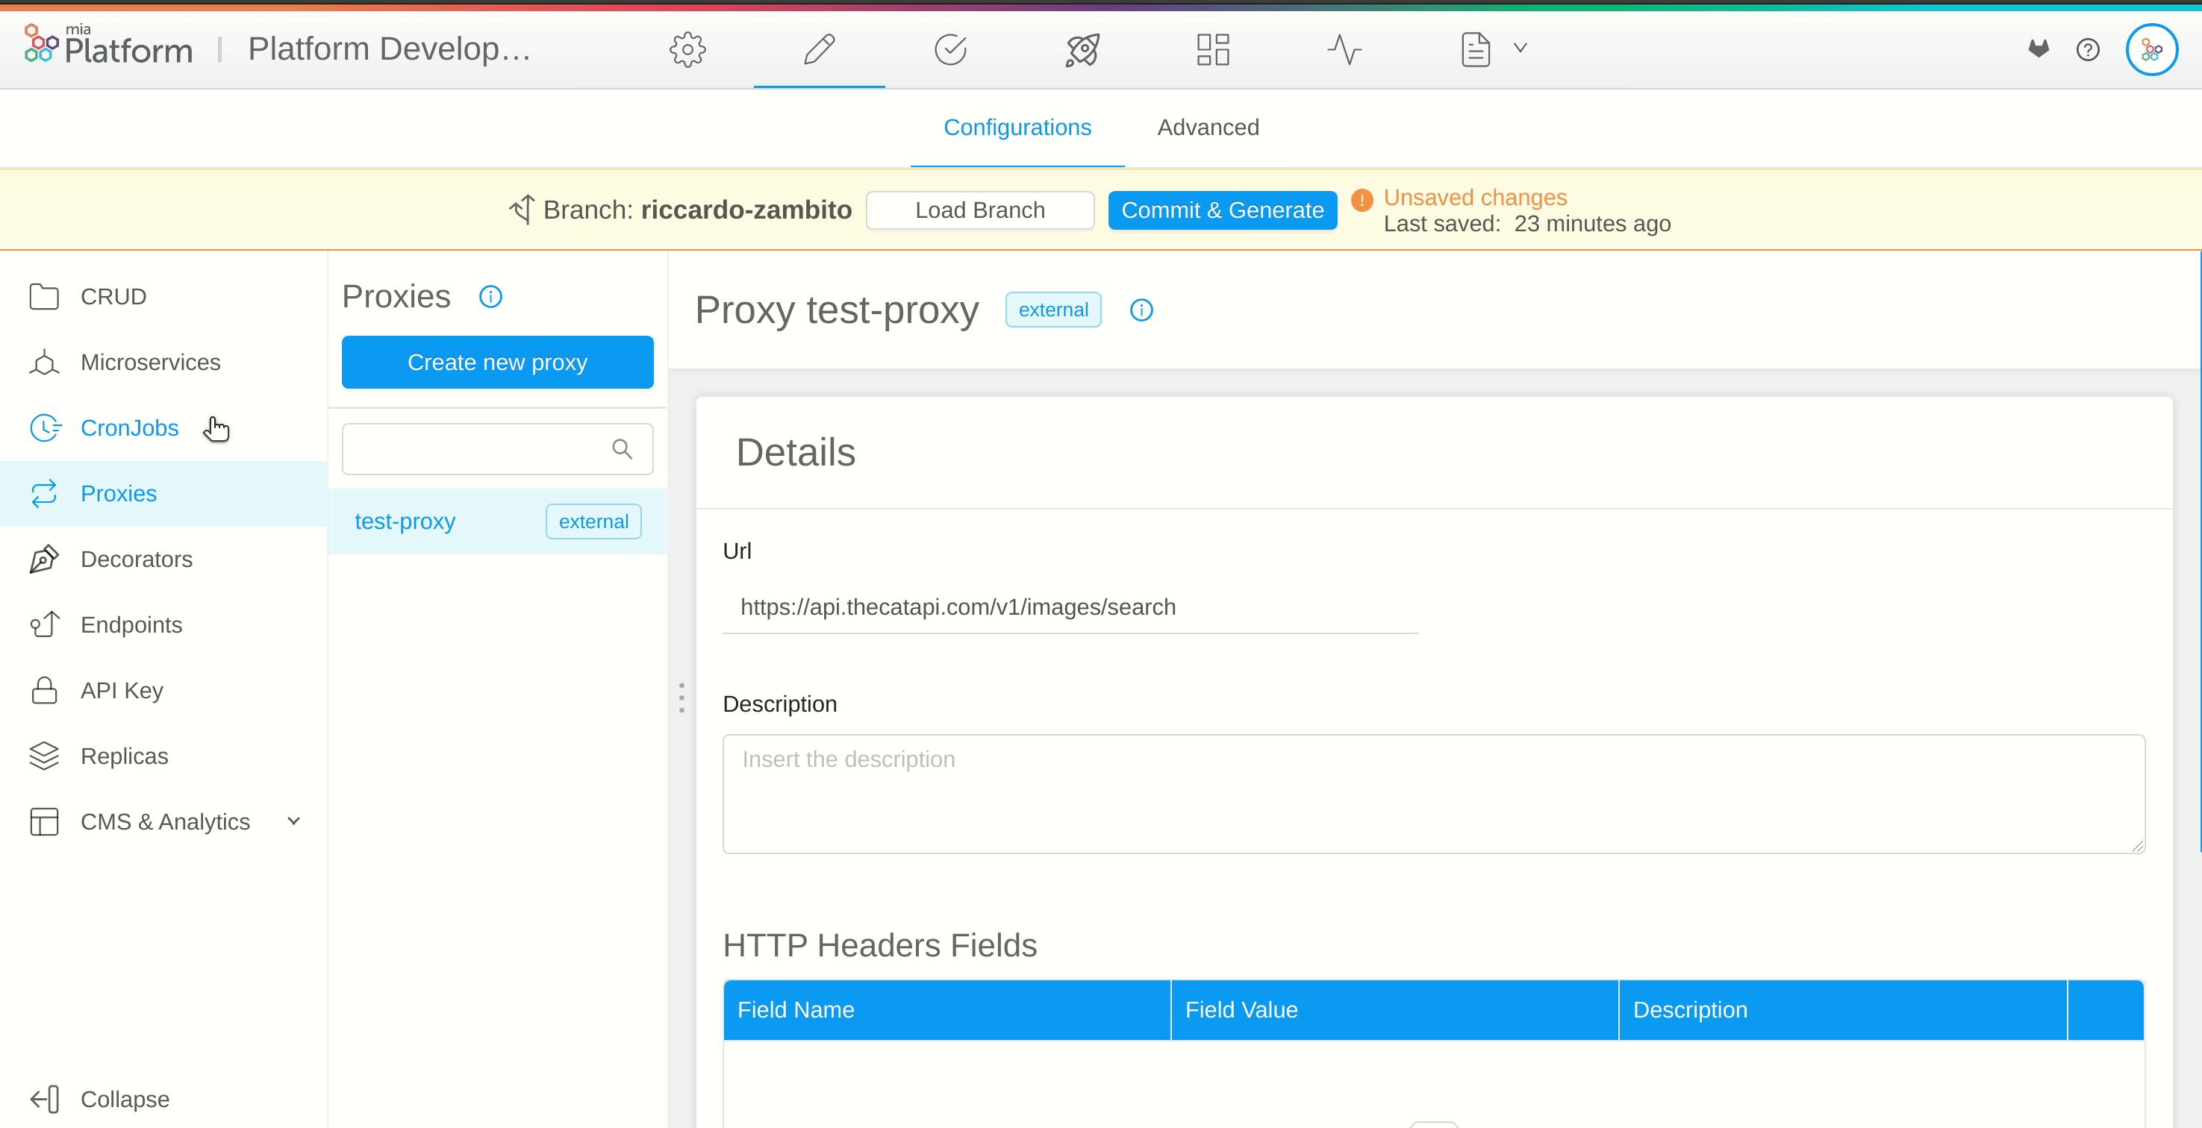This screenshot has width=2202, height=1128.
Task: Open the dashboards grid icon
Action: (x=1211, y=49)
